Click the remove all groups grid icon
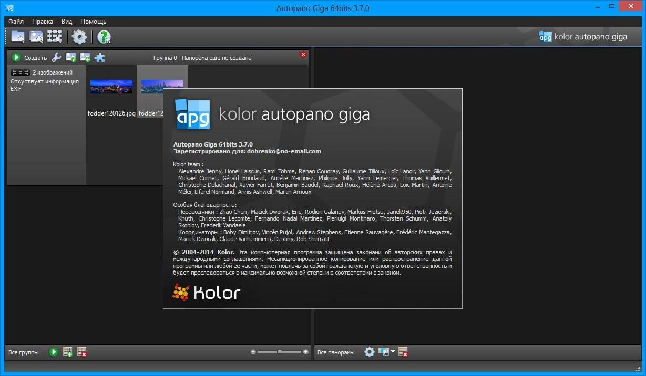 (82, 352)
